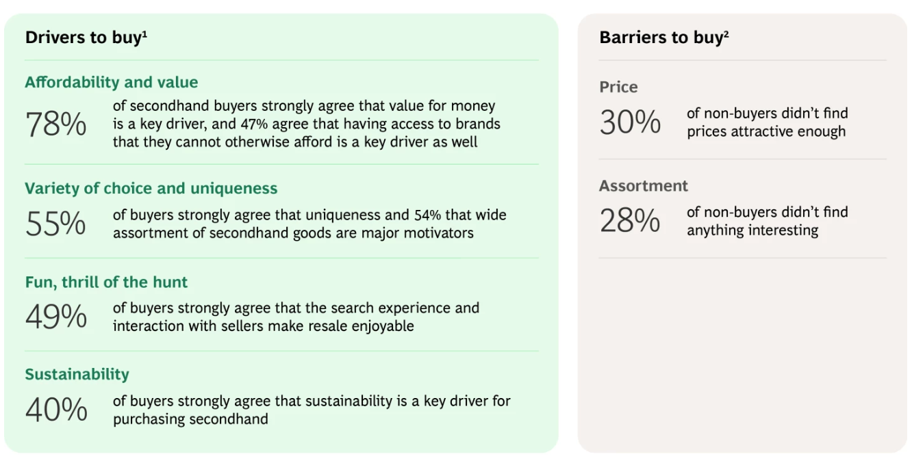Screen dimensions: 912x463
Task: Click the 28% statistic
Action: [x=630, y=221]
